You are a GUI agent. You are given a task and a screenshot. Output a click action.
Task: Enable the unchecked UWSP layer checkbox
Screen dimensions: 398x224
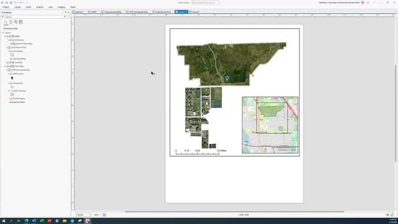11,91
